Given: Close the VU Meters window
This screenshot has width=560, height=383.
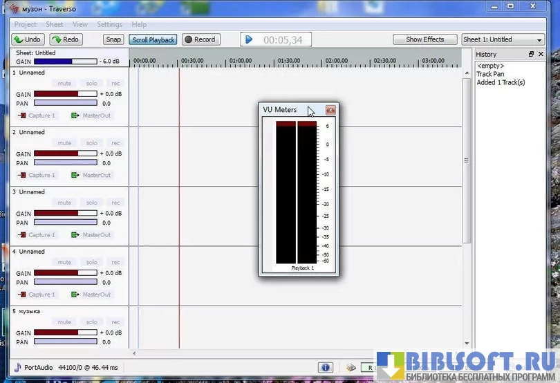Looking at the screenshot, I should pyautogui.click(x=330, y=110).
